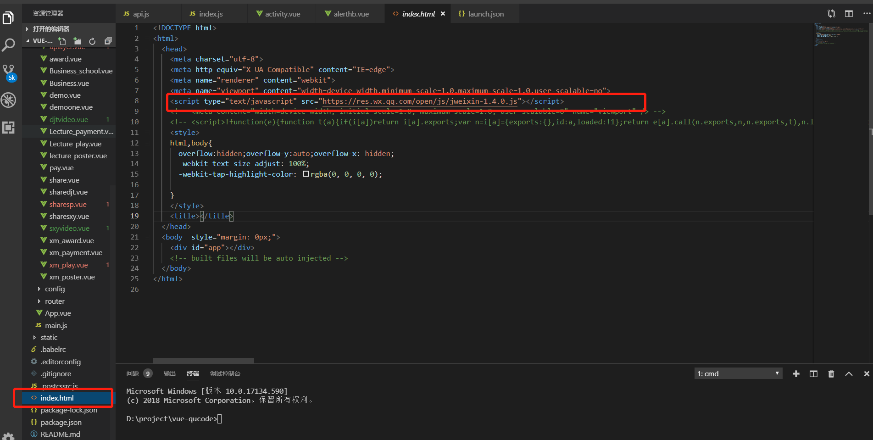873x440 pixels.
Task: Click the editor horizontal scrollbar
Action: tap(203, 361)
